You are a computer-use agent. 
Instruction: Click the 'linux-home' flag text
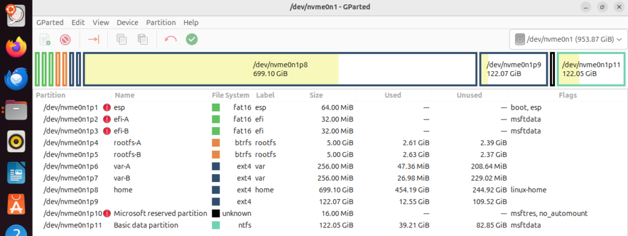(x=529, y=189)
